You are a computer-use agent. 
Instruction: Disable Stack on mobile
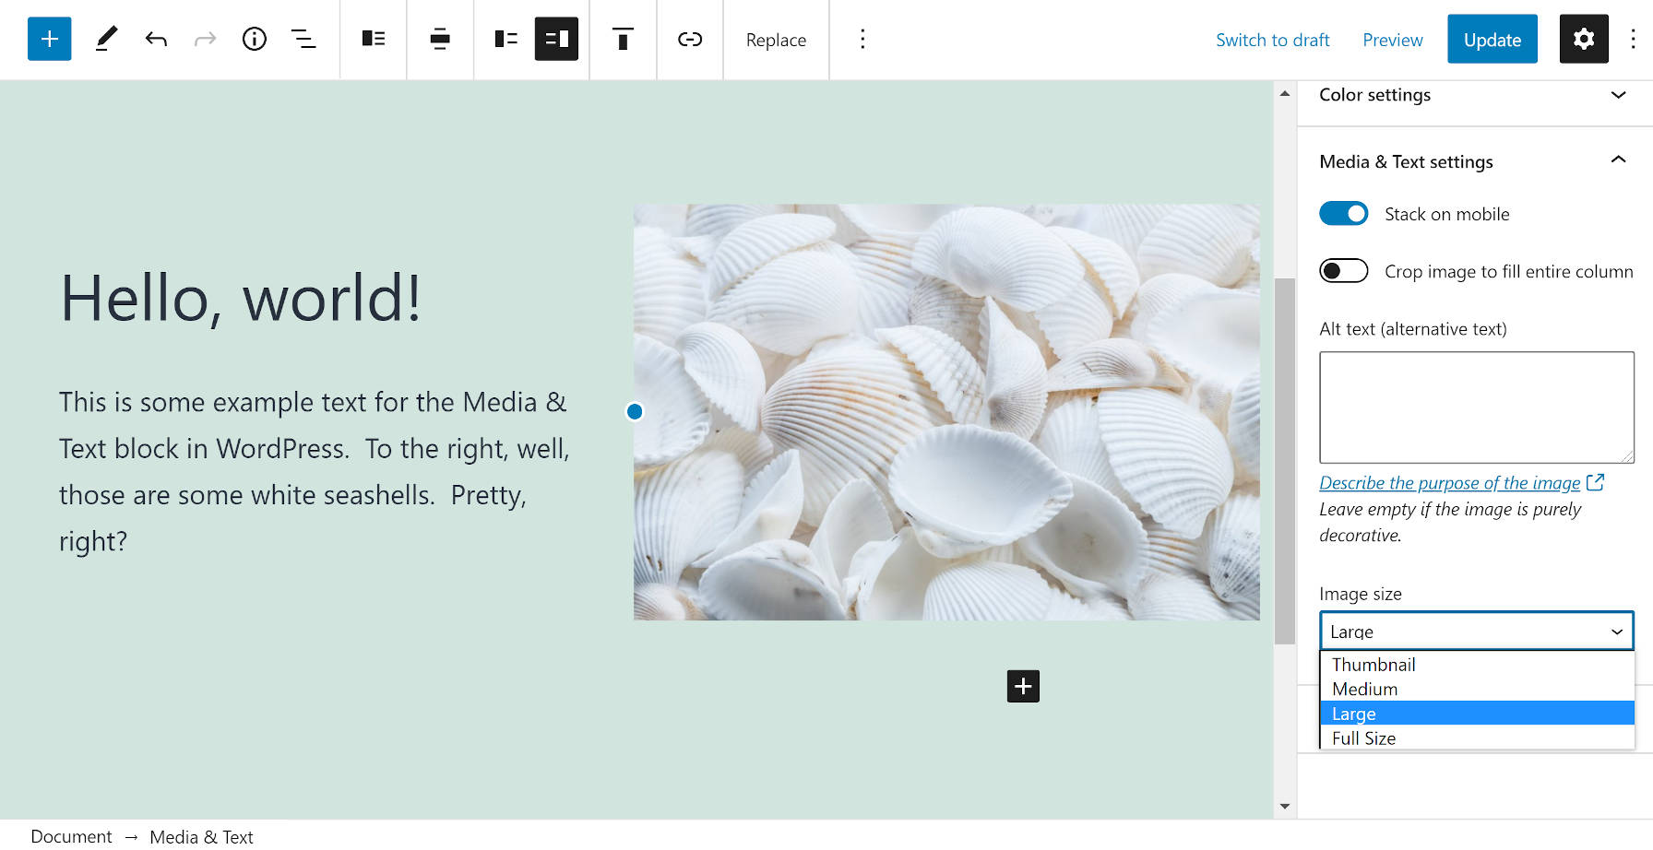(1344, 213)
